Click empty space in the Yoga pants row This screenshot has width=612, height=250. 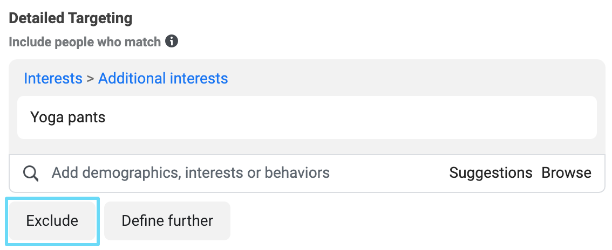(351, 117)
